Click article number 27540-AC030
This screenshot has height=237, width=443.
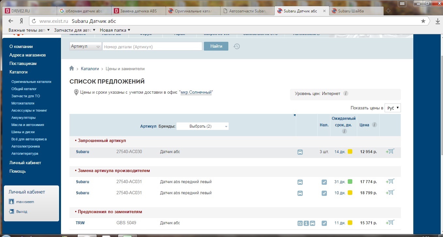pyautogui.click(x=129, y=152)
